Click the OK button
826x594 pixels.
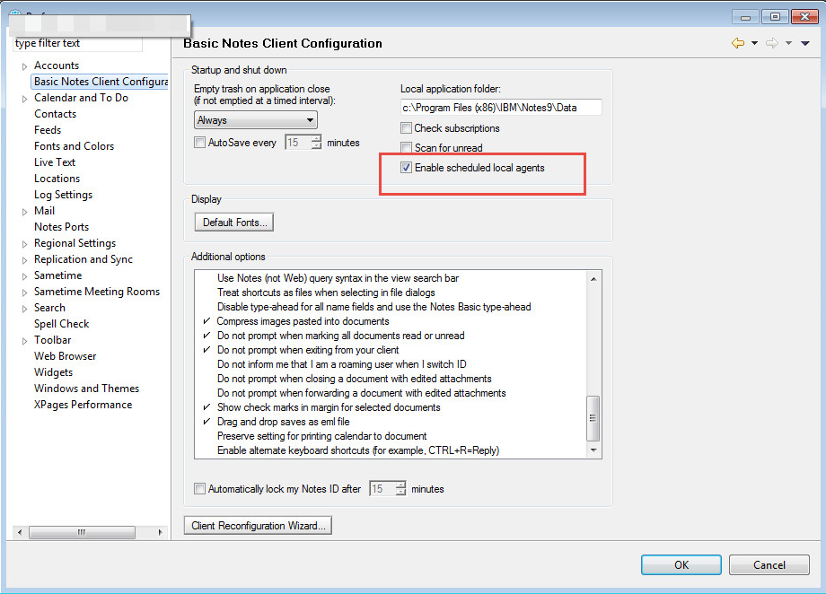[681, 565]
